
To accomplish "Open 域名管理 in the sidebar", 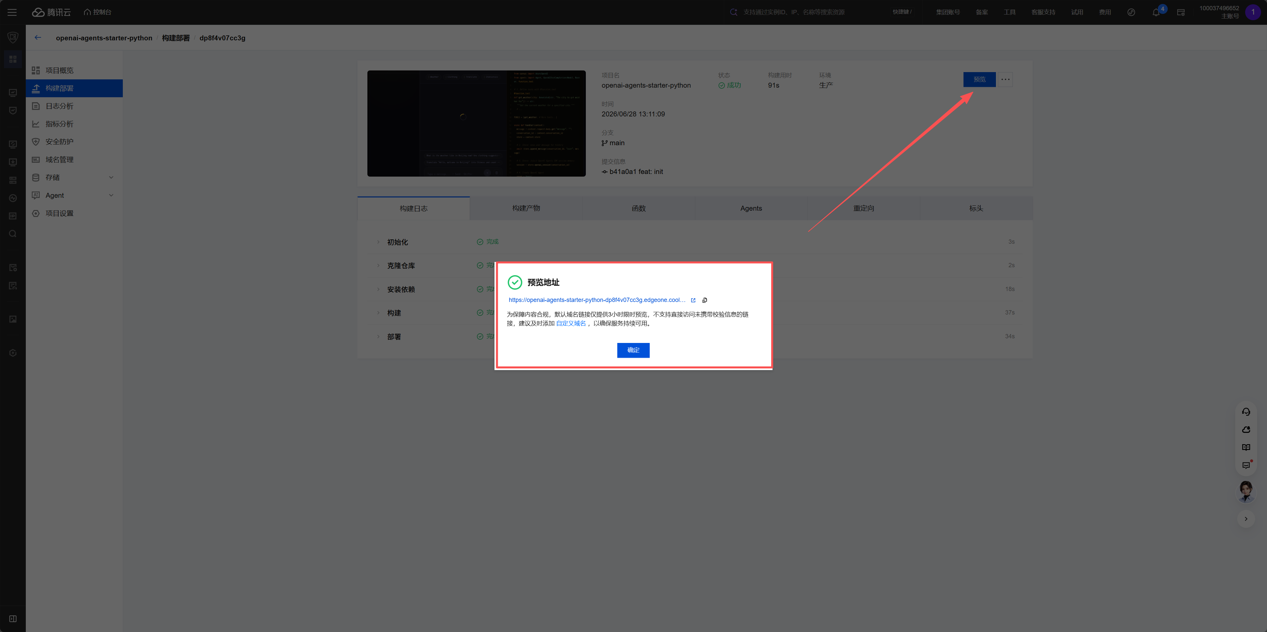I will pos(74,160).
